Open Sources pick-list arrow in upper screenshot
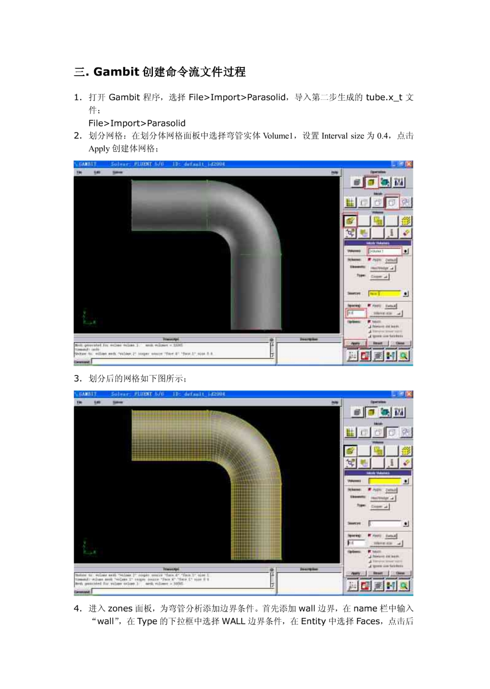490x689 pixels. tap(405, 294)
